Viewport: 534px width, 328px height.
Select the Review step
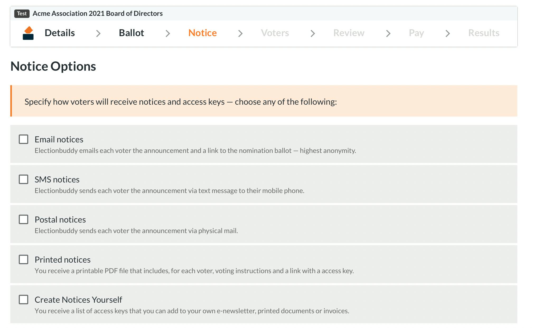coord(349,33)
